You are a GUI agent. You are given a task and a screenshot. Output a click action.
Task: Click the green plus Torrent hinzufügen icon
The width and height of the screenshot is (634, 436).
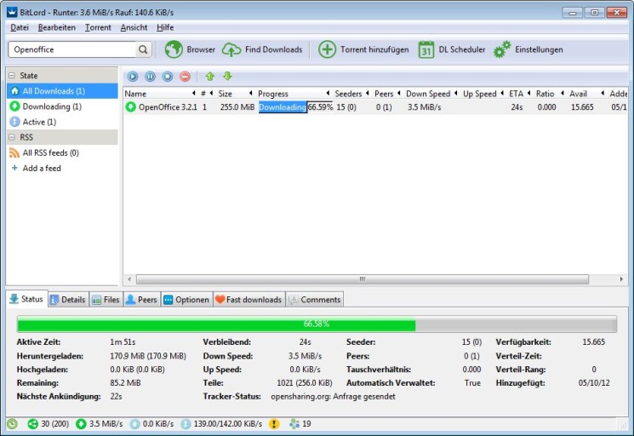pyautogui.click(x=327, y=49)
